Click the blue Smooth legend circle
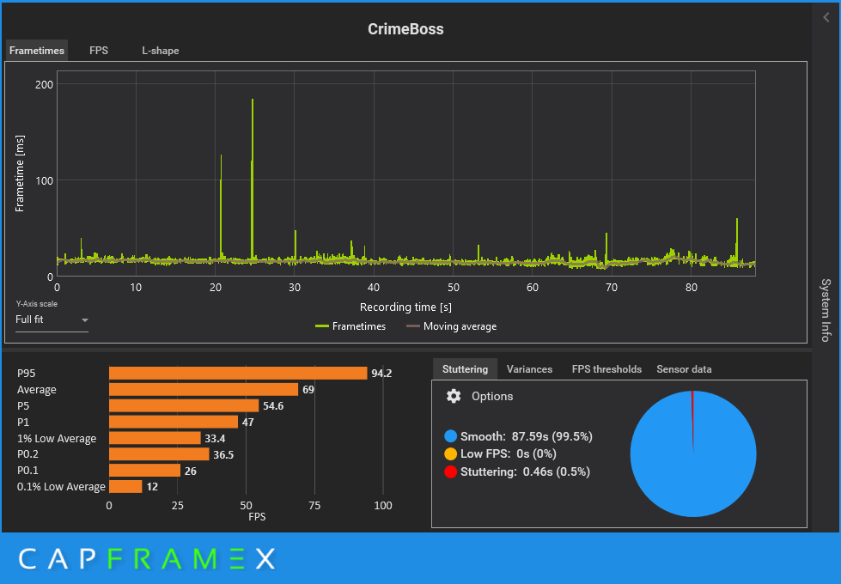The image size is (841, 584). point(450,436)
